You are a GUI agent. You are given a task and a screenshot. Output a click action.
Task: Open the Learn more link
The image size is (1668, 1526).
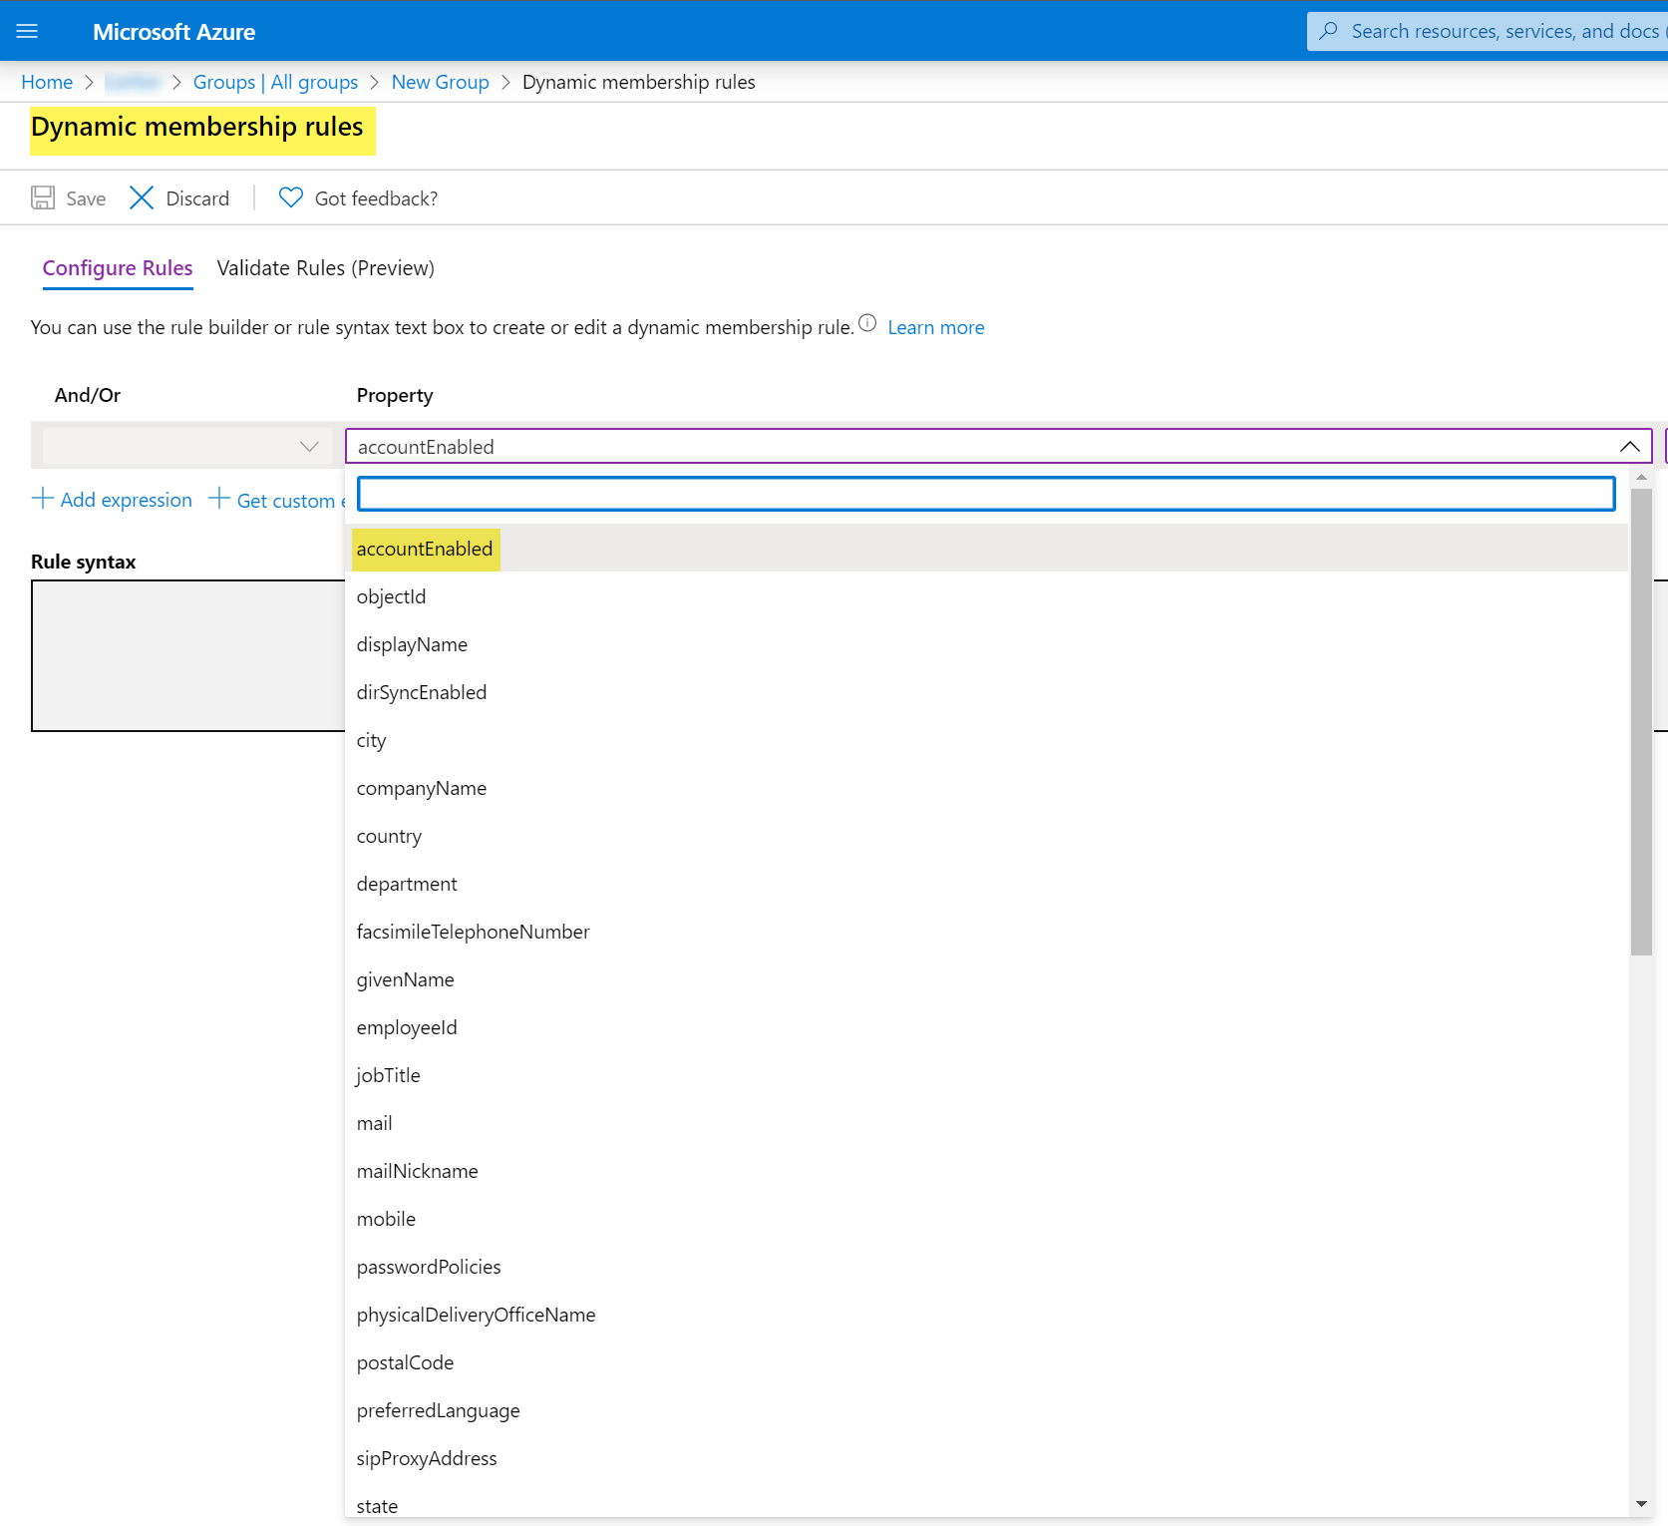[935, 327]
